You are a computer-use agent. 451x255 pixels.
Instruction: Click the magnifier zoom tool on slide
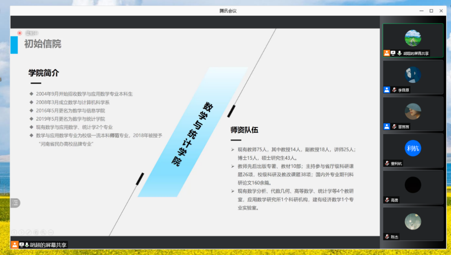point(43,232)
